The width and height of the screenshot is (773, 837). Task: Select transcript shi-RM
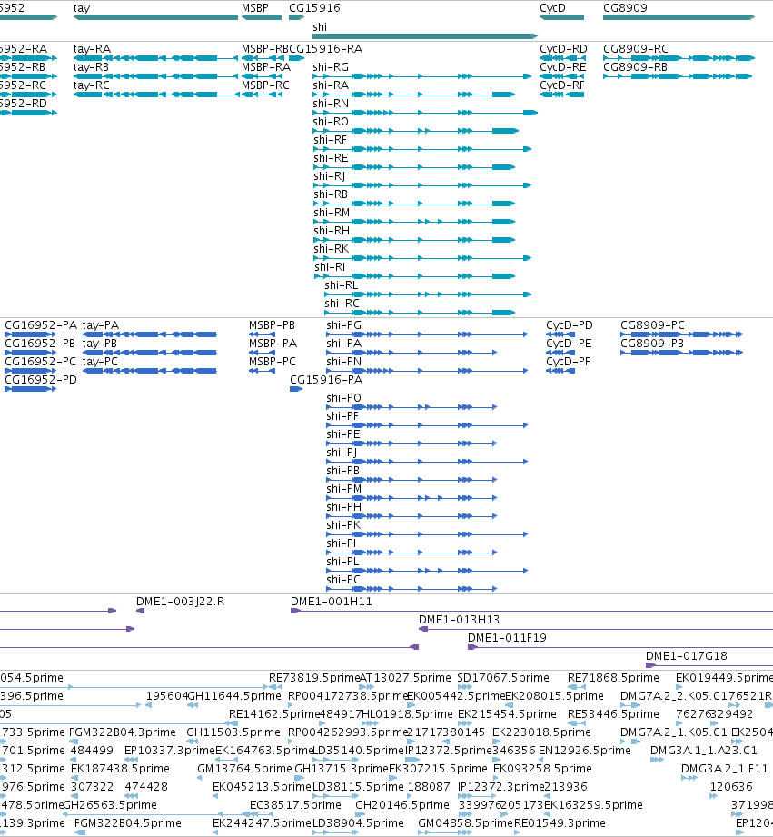tap(332, 213)
